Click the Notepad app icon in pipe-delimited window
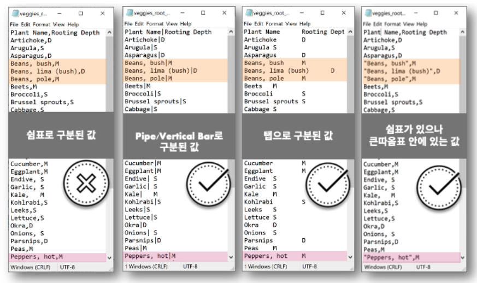The image size is (477, 283). (129, 13)
